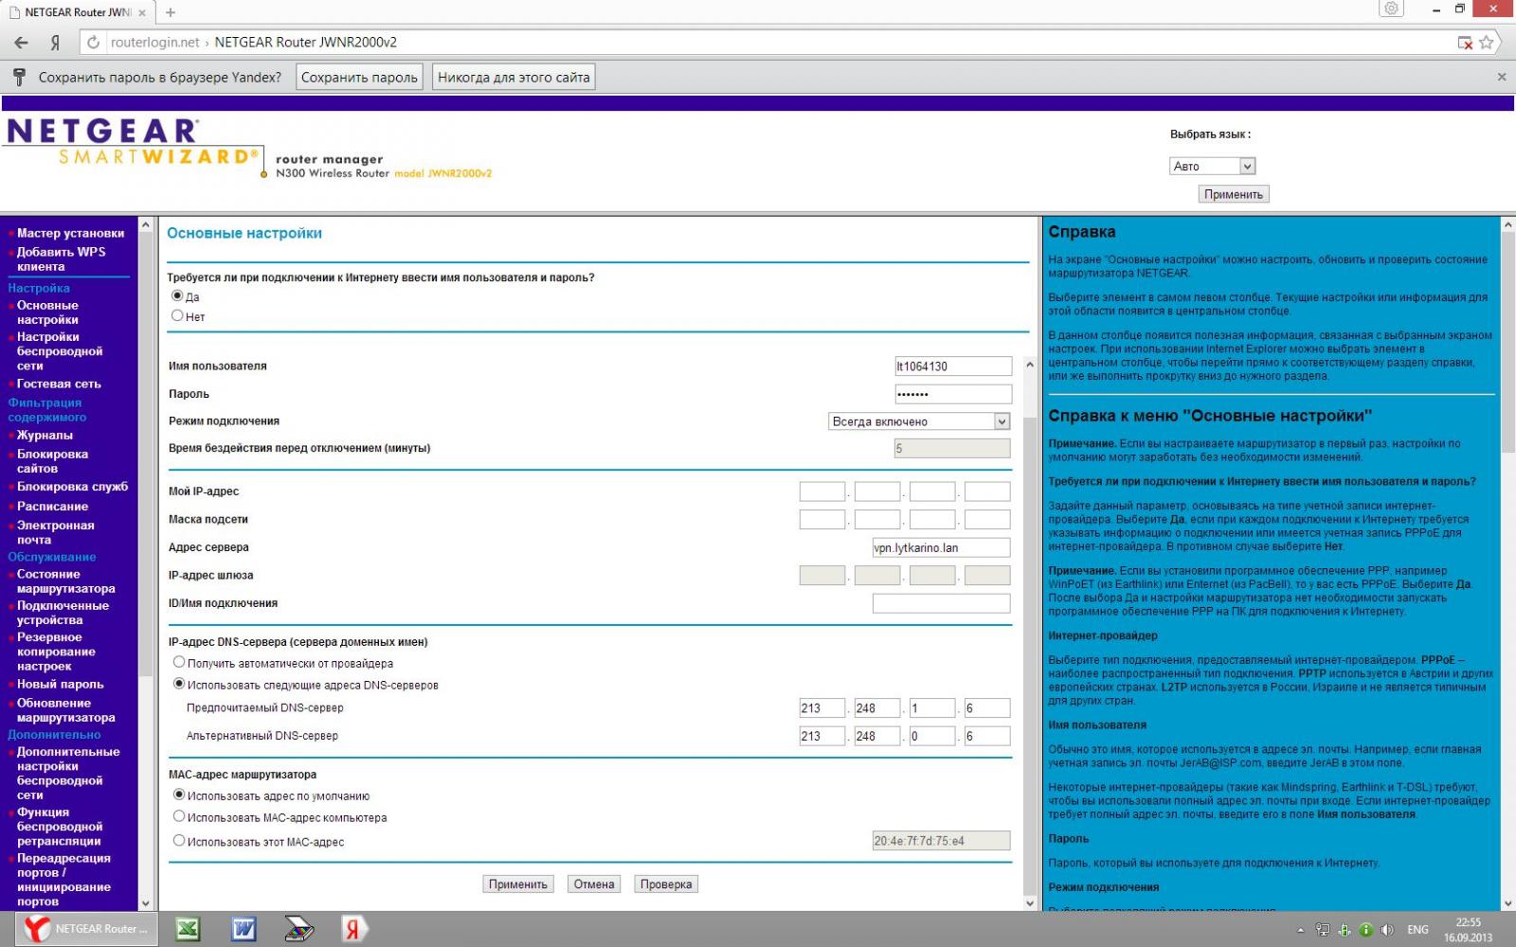
Task: Open 'Электронная почта' sidebar item
Action: (x=55, y=532)
